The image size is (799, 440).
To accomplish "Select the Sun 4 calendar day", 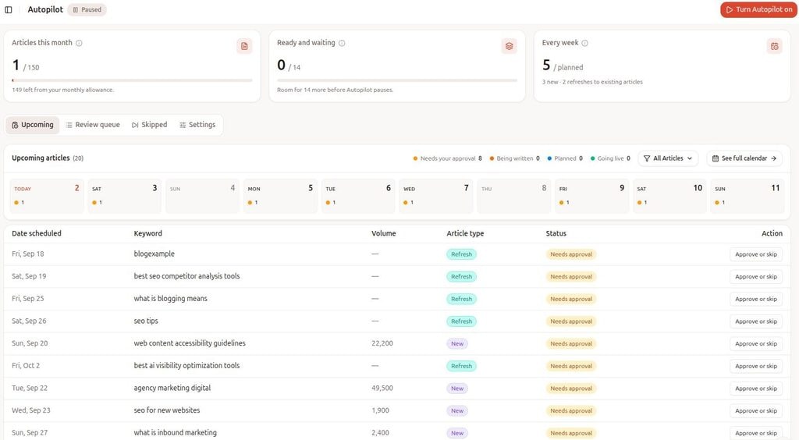I will coord(203,196).
